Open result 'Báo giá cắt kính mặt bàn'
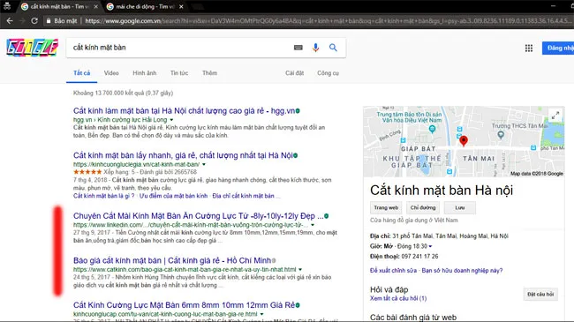Viewport: 574px width, 322px height. coord(171,260)
